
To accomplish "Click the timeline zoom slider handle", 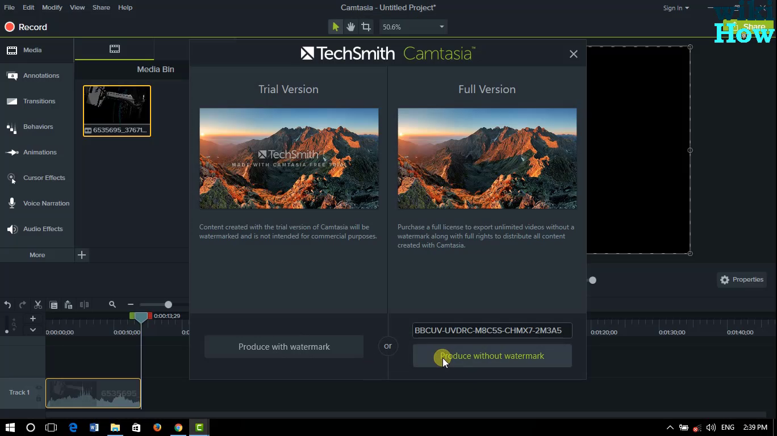I will click(168, 305).
